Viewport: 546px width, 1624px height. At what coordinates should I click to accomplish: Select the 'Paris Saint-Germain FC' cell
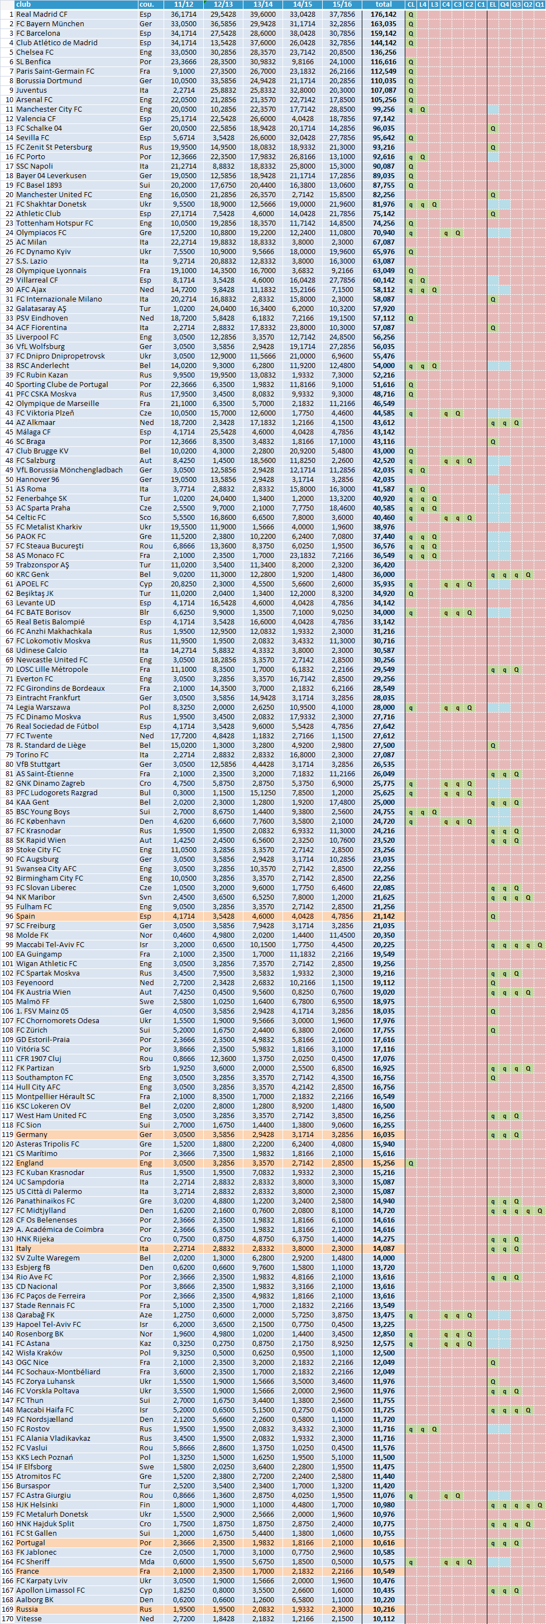[76, 71]
